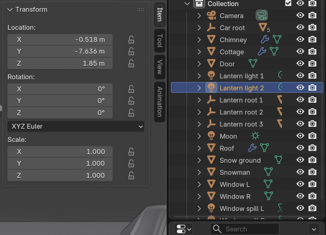Click the Roof mesh data icon
The width and height of the screenshot is (326, 235).
pyautogui.click(x=264, y=148)
